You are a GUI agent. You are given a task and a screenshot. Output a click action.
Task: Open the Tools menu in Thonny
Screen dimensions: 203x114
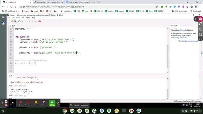28,18
